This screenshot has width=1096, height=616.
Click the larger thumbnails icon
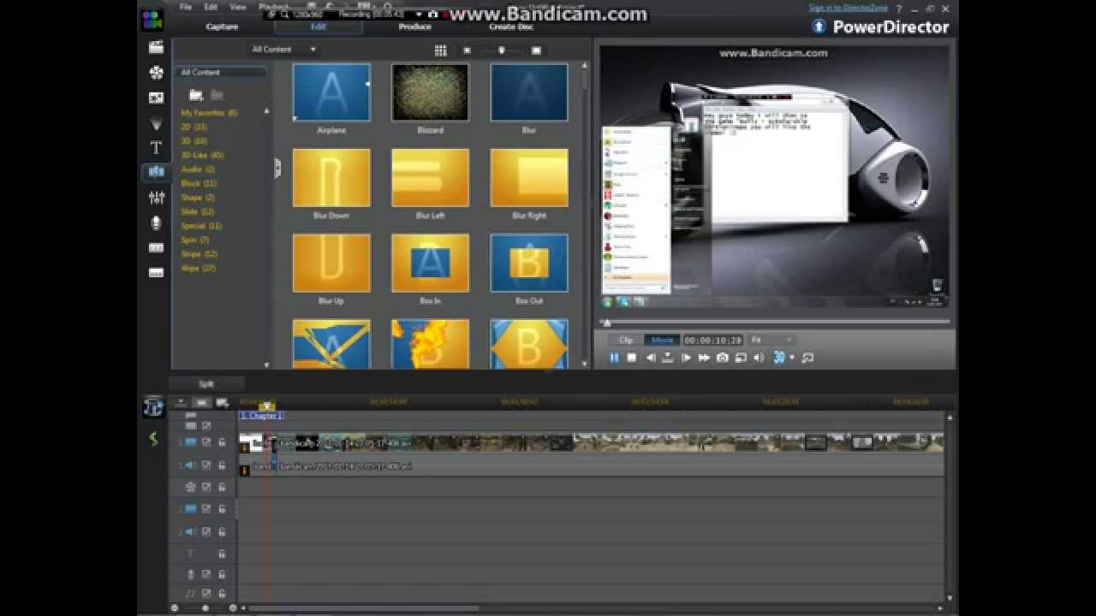[536, 50]
